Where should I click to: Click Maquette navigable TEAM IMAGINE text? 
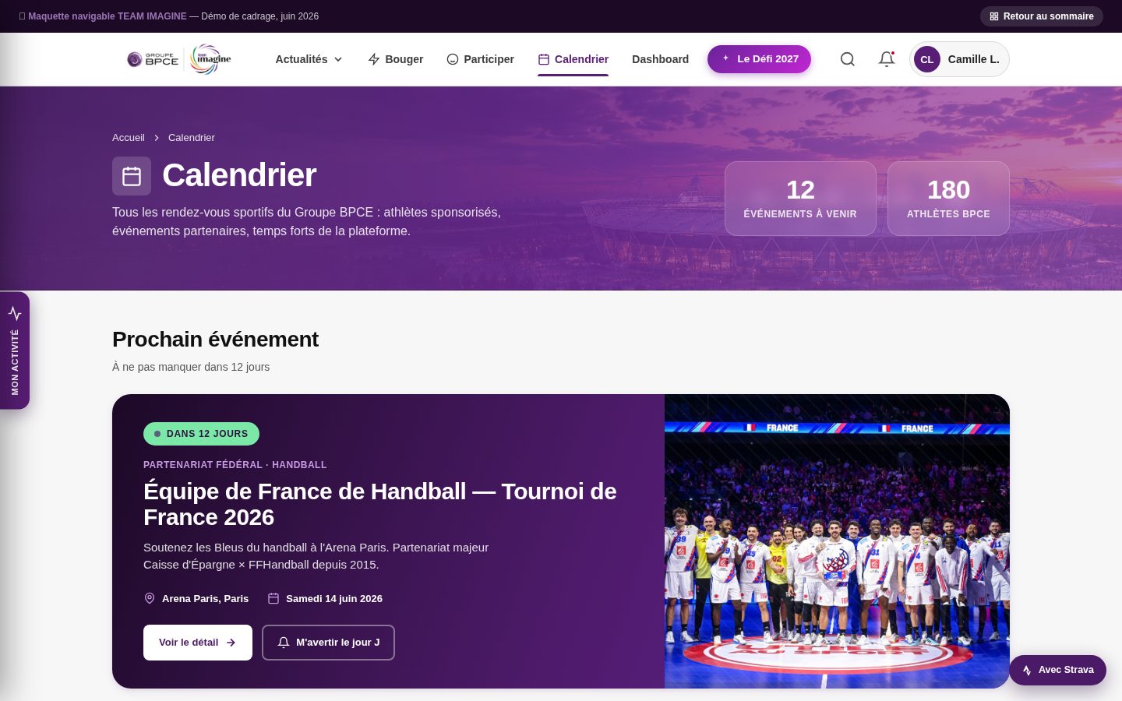click(x=108, y=16)
